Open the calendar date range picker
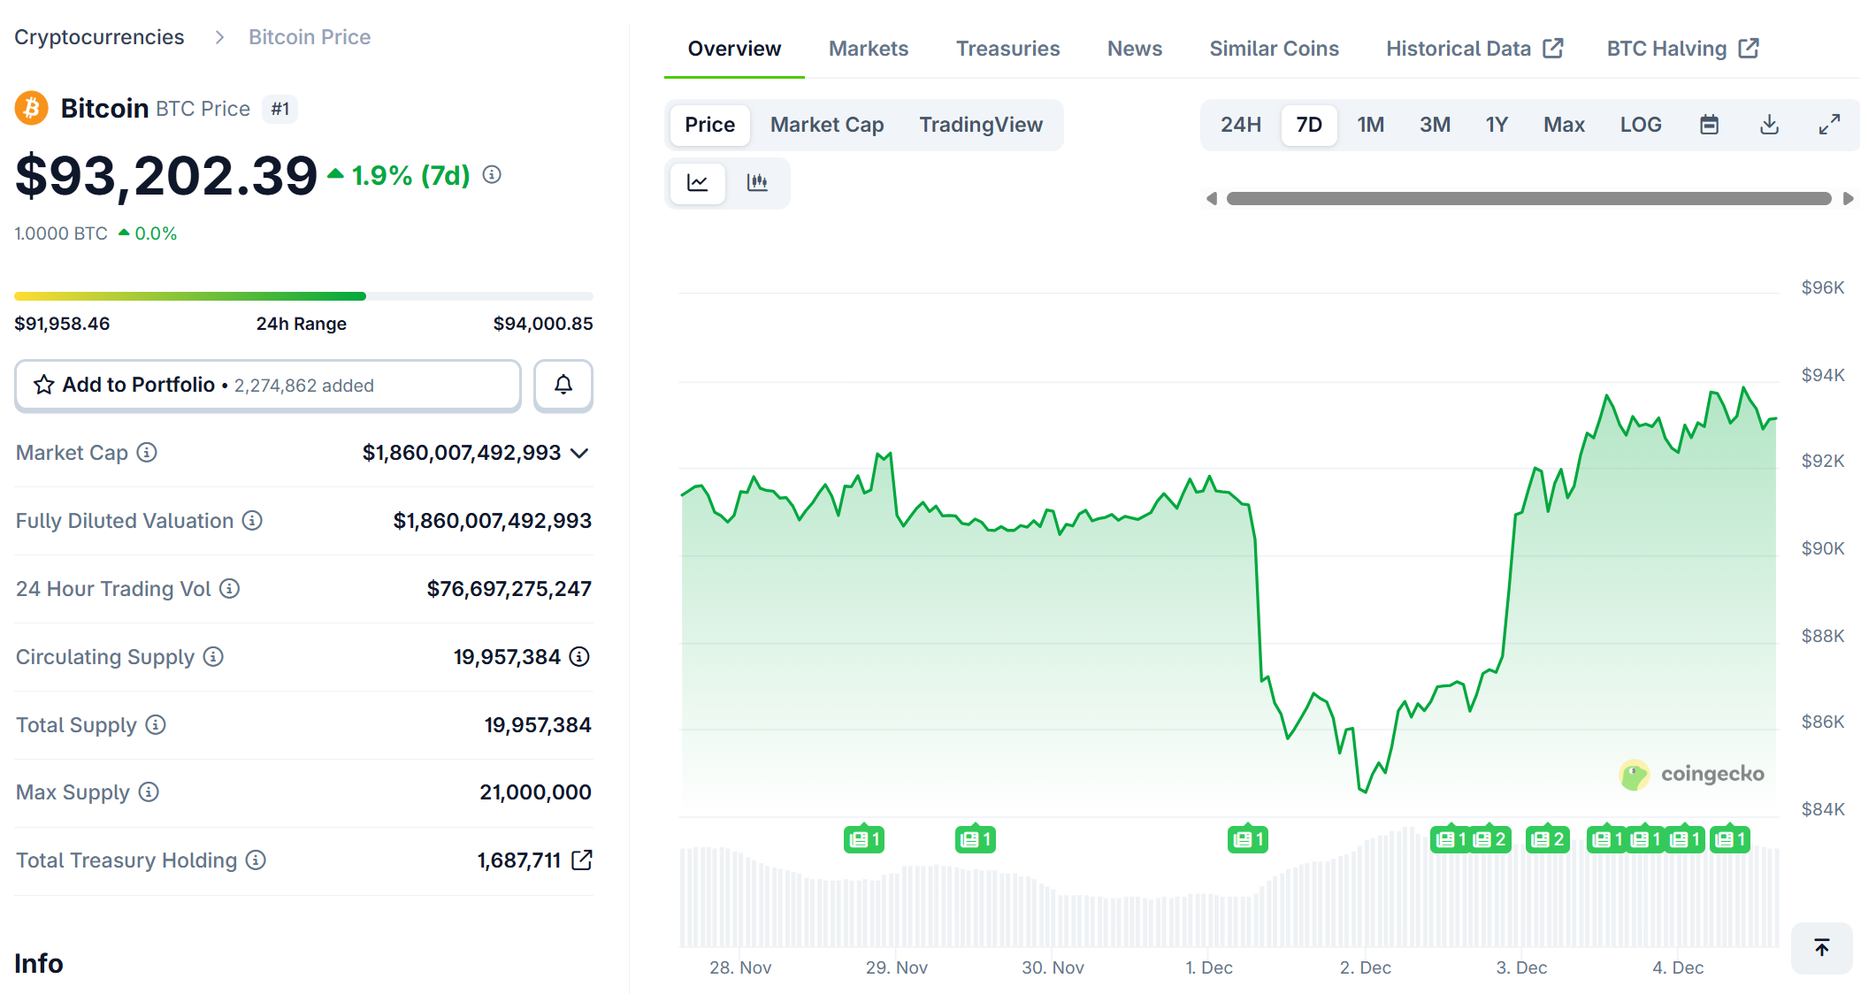The height and width of the screenshot is (994, 1876). coord(1709,125)
